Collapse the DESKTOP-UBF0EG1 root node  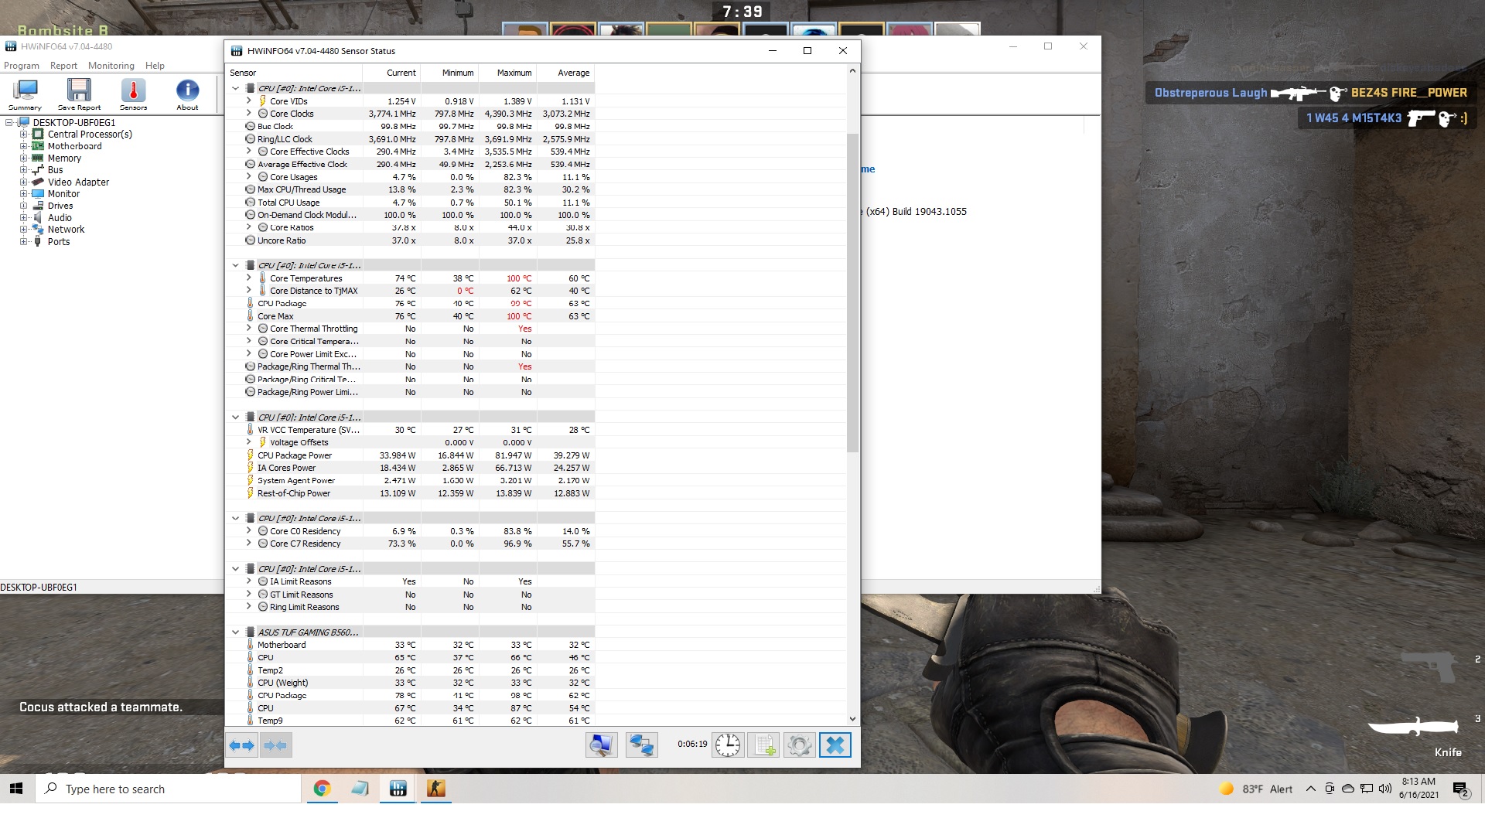coord(9,123)
